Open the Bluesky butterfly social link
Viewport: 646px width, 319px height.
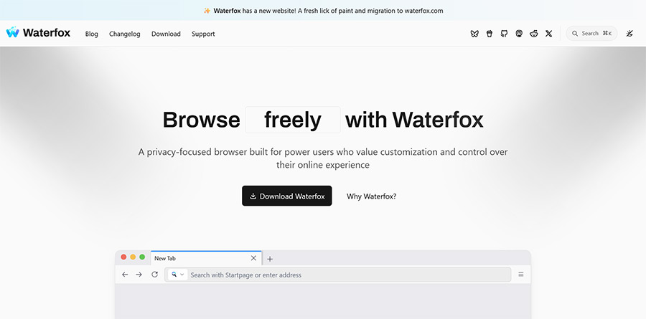coord(474,34)
